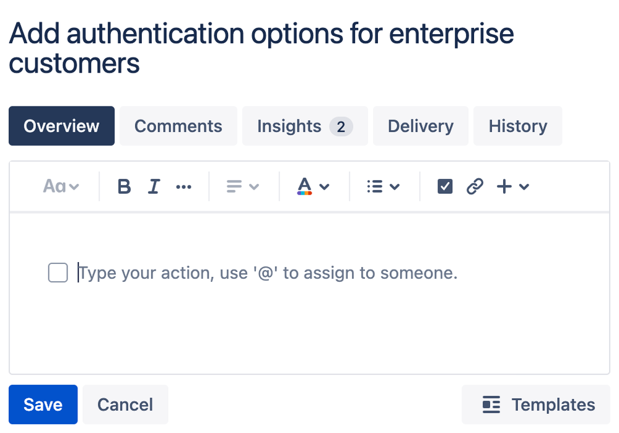The height and width of the screenshot is (433, 619).
Task: Open more formatting options (ellipsis)
Action: 183,186
